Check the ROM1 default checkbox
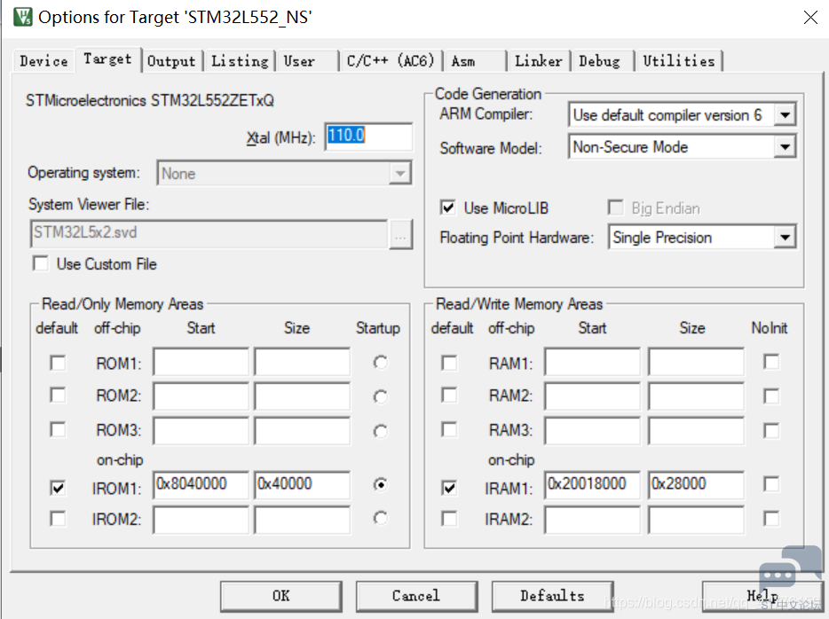 click(58, 363)
